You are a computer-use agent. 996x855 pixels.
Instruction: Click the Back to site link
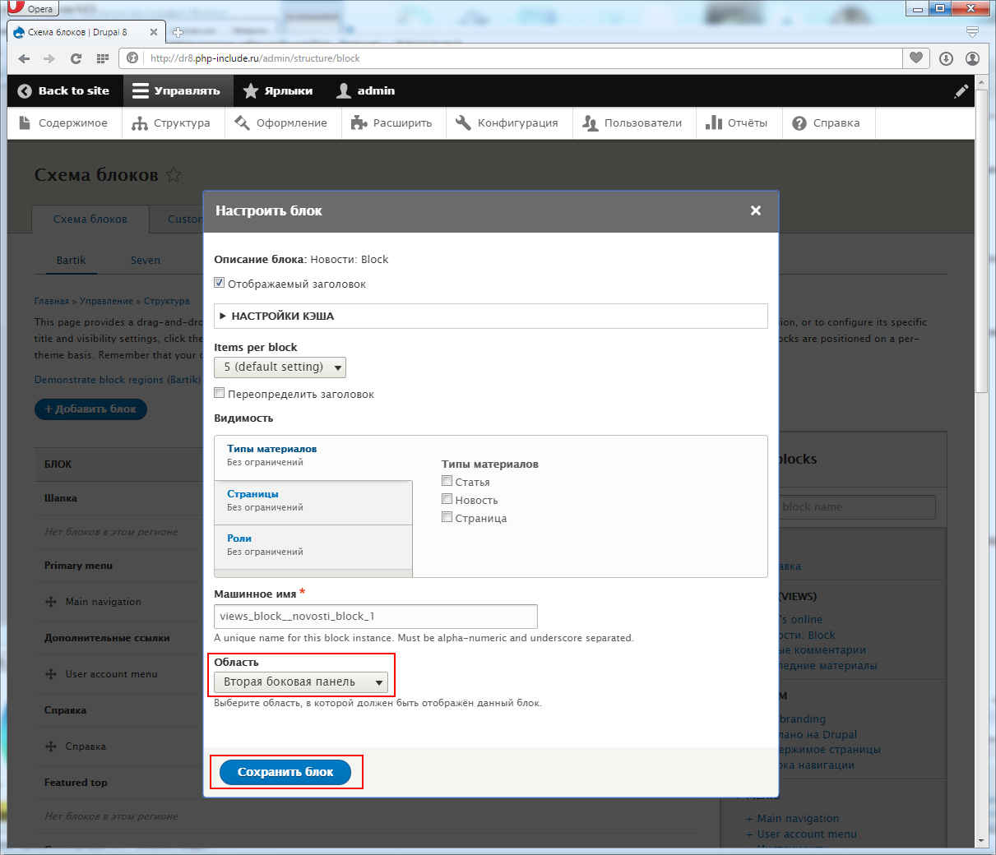click(63, 90)
